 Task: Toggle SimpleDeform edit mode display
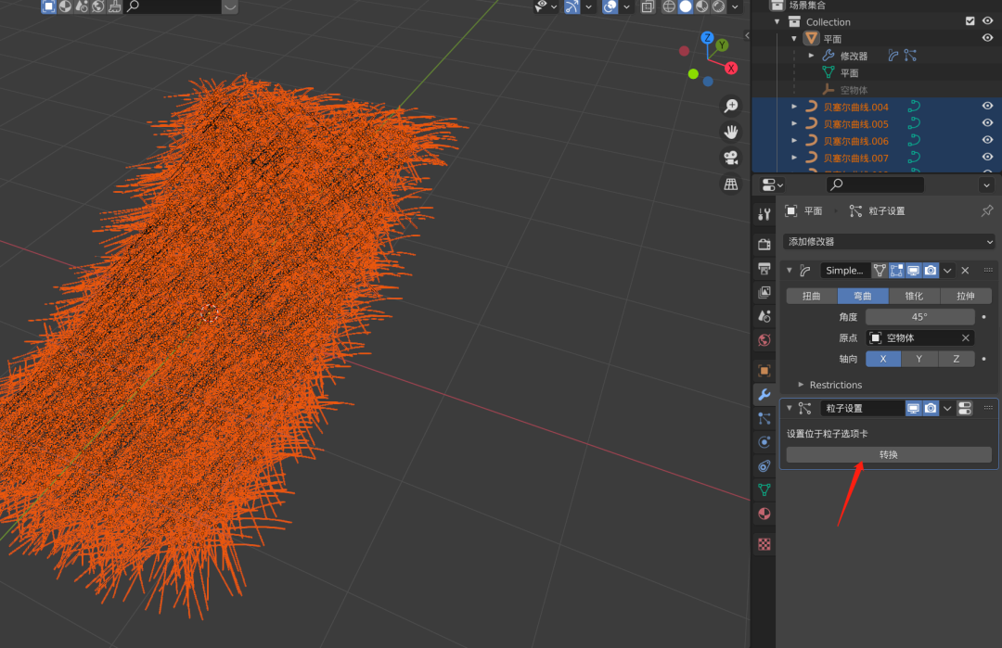pos(896,271)
